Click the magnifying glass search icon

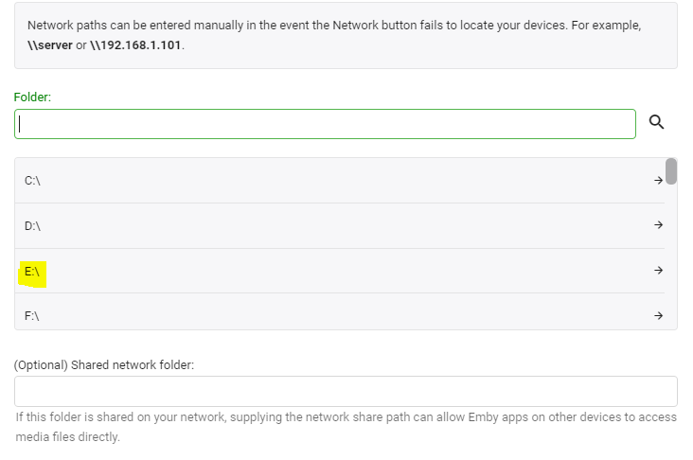click(x=656, y=122)
